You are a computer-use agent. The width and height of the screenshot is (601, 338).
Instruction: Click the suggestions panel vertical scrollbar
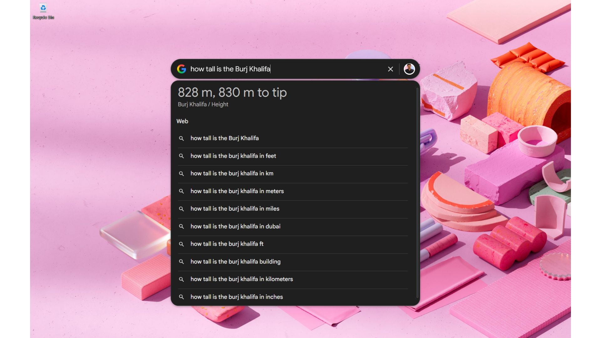pyautogui.click(x=417, y=192)
